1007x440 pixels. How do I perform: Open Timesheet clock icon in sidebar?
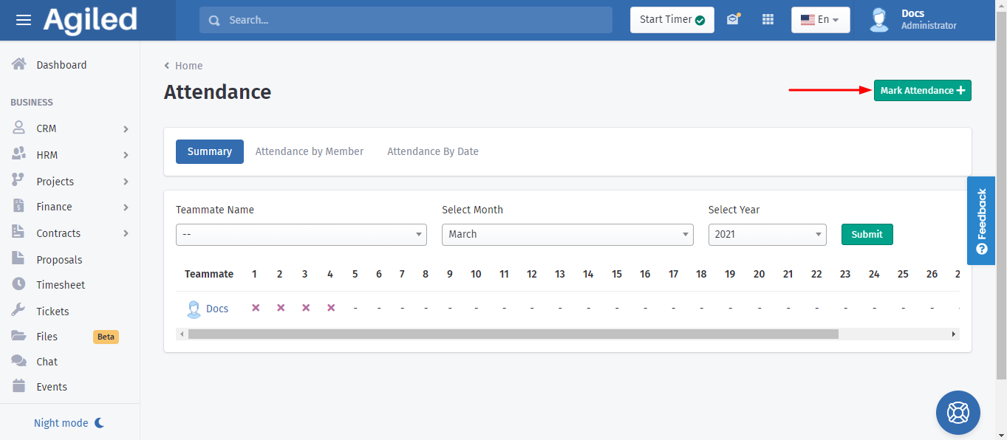(19, 284)
